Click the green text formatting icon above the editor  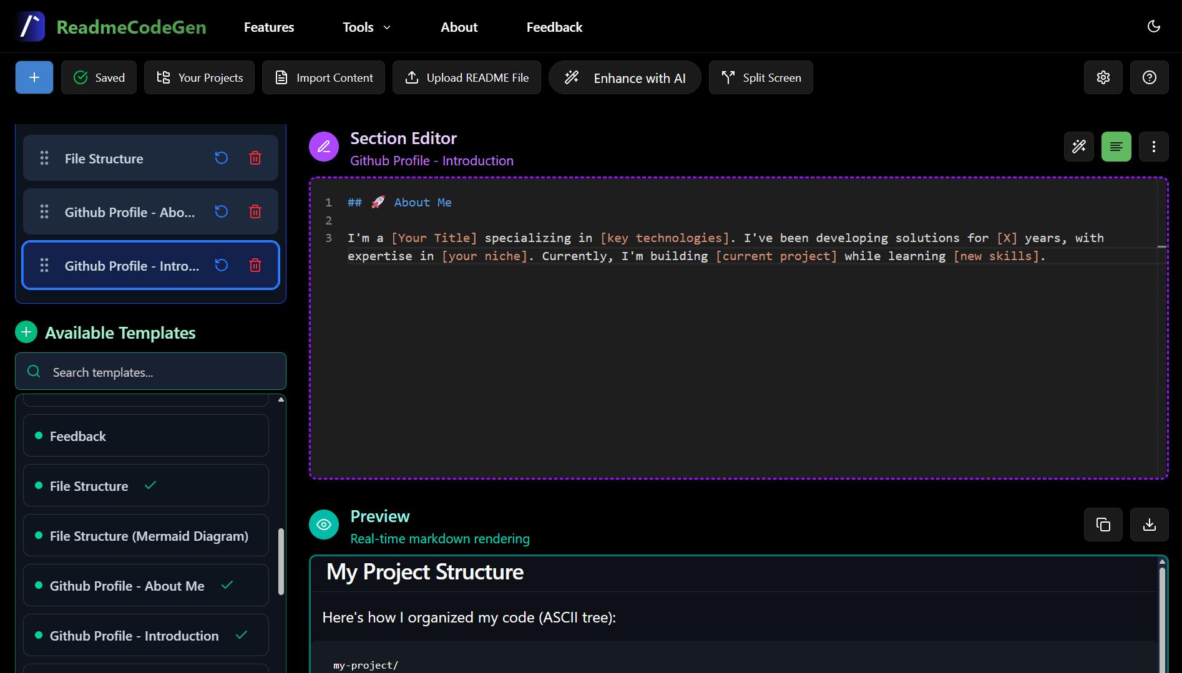point(1116,147)
